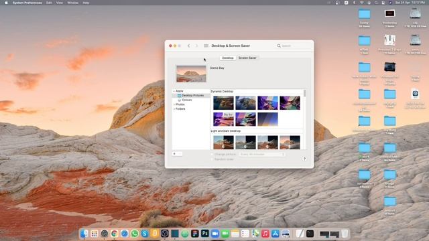
Task: Select the plain gradient Dynamic Desktop wallpaper
Action: tap(267, 119)
